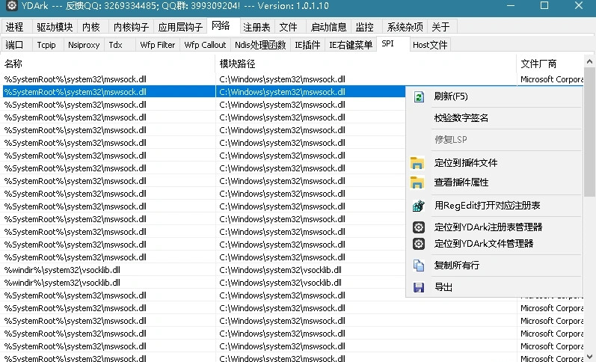596x362 pixels.
Task: Open the Nsiproxy sub-tab
Action: (x=84, y=45)
